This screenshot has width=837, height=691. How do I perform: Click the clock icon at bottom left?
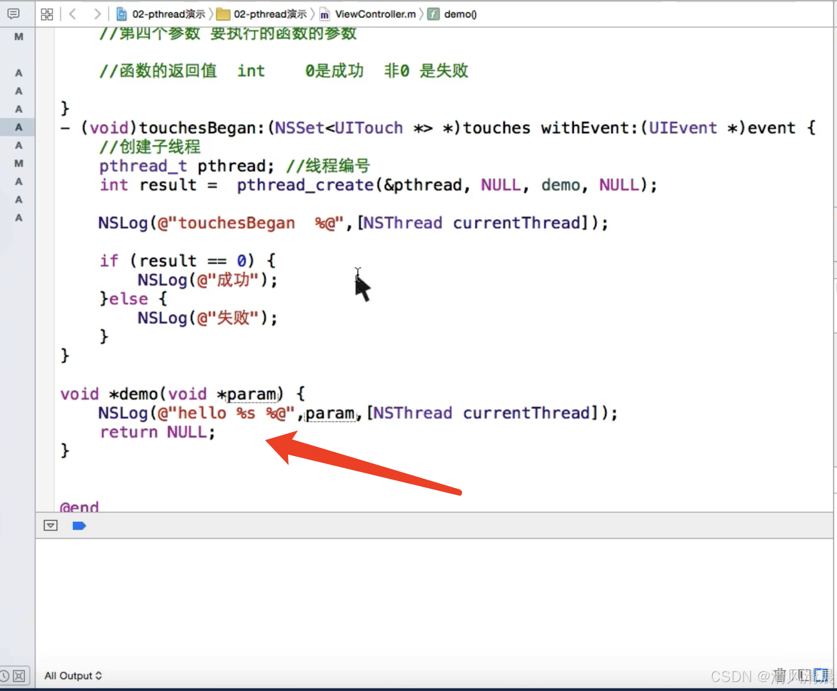coord(4,676)
